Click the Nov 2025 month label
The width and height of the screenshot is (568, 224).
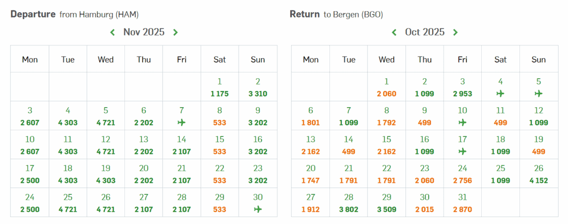point(144,32)
